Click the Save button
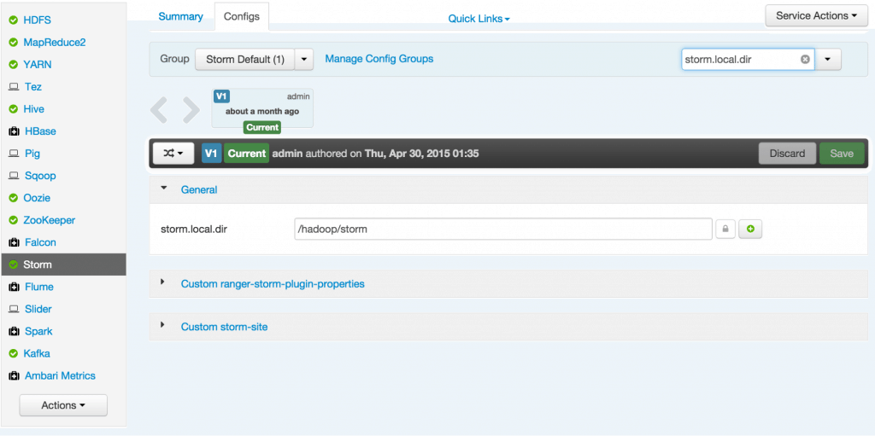Viewport: 875px width, 436px height. [842, 154]
